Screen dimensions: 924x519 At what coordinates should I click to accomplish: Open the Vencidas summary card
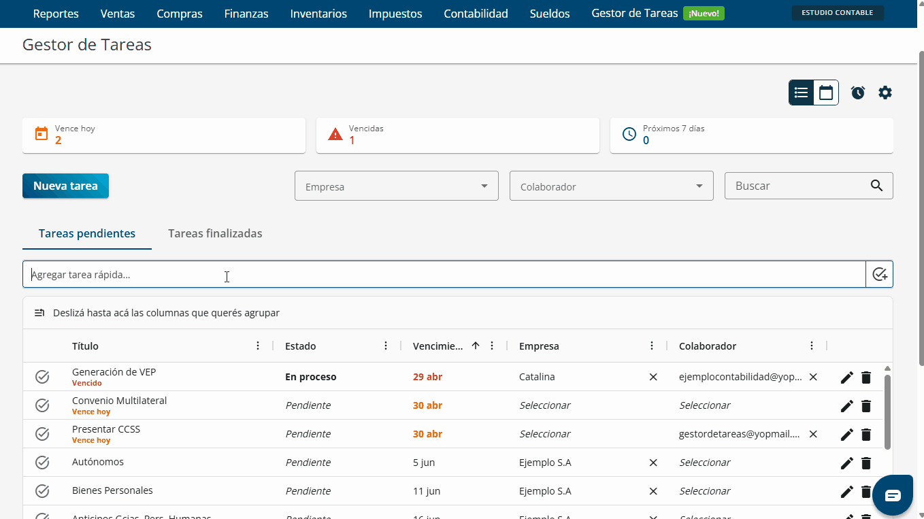(458, 135)
